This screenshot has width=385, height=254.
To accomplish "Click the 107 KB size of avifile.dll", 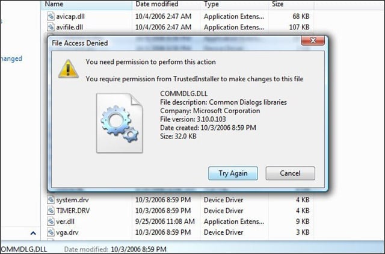I will (299, 27).
